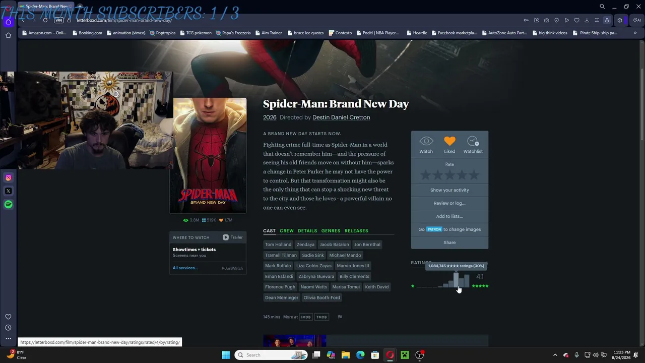Toggle the VPN badge in address bar
The width and height of the screenshot is (645, 363).
point(59,20)
